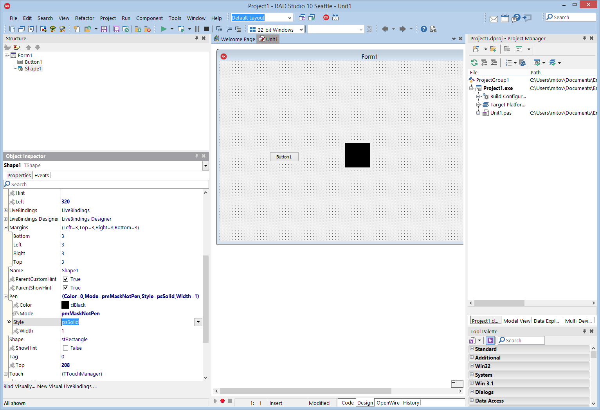600x410 pixels.
Task: Click the Program Reset stop icon
Action: (207, 29)
